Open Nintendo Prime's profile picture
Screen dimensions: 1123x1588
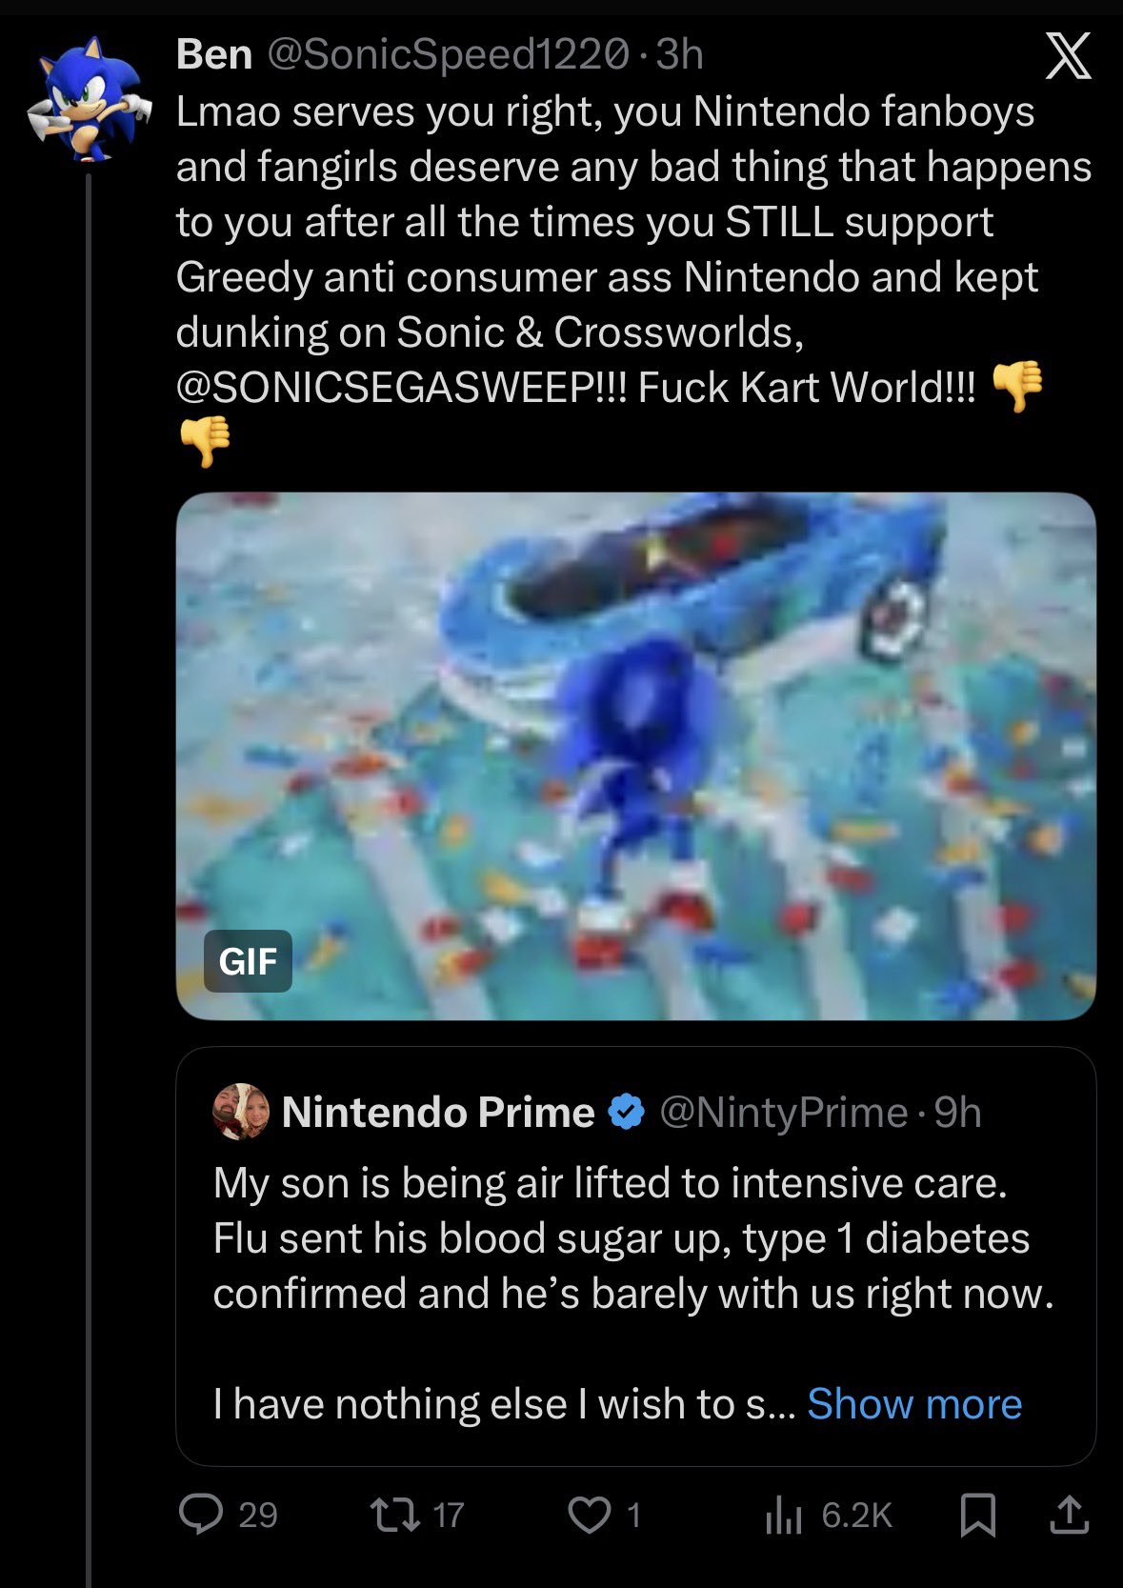click(240, 1111)
